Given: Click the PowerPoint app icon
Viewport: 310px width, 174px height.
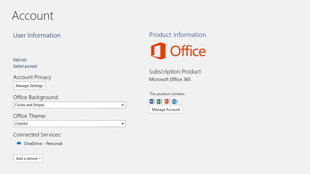Looking at the screenshot, I should click(x=167, y=101).
